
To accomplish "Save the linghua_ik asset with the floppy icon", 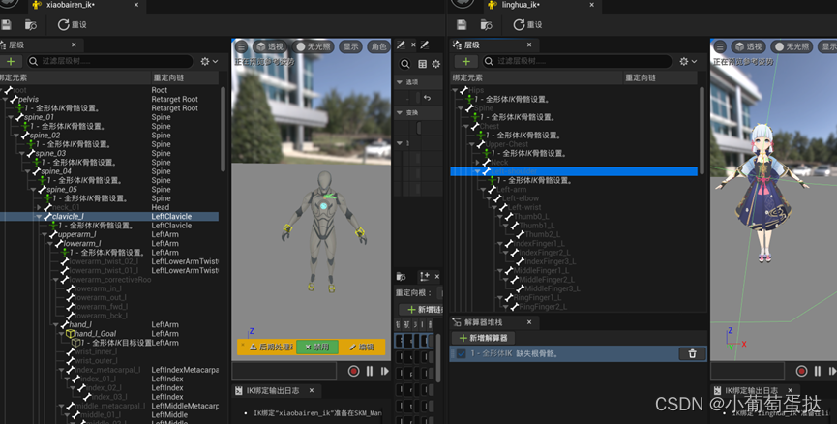I will (462, 24).
